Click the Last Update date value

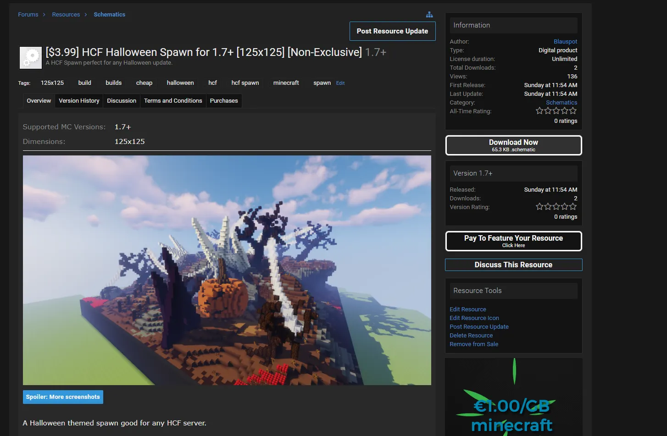pos(550,94)
